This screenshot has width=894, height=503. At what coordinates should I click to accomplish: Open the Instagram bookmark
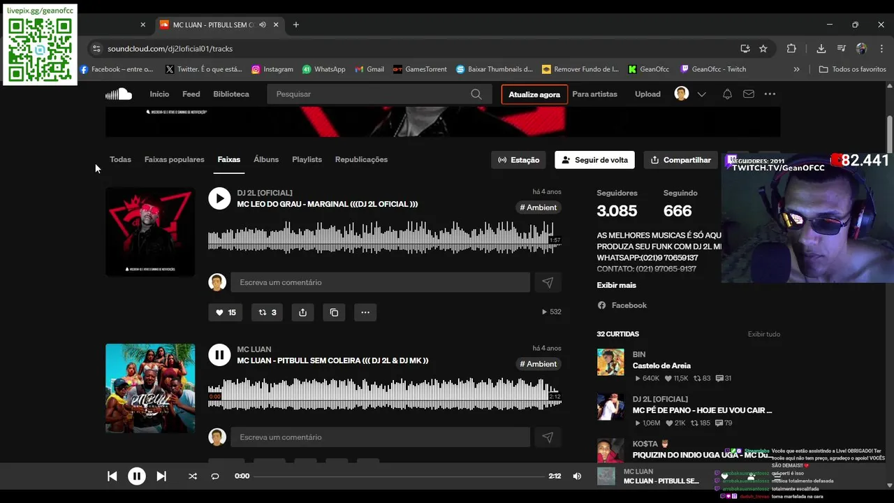tap(272, 69)
